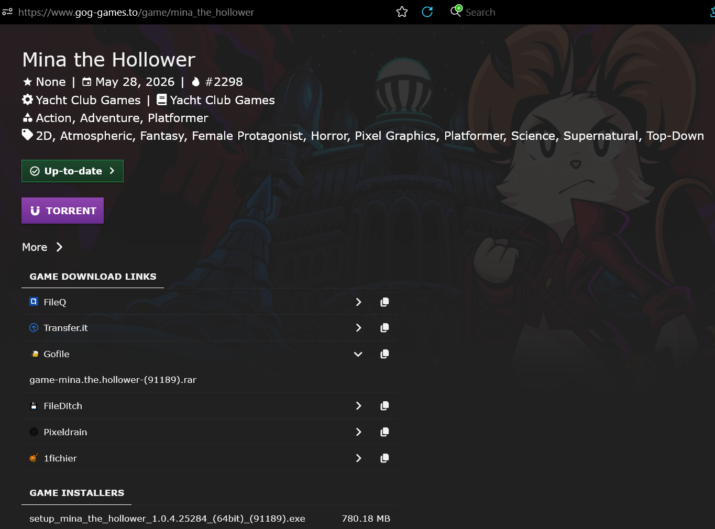Copy the Gofile link with copy icon
Image resolution: width=715 pixels, height=529 pixels.
pyautogui.click(x=384, y=354)
